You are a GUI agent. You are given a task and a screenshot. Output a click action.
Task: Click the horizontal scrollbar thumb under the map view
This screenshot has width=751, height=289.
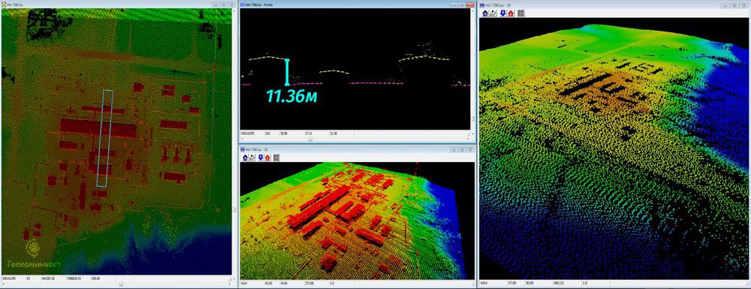pos(121,284)
